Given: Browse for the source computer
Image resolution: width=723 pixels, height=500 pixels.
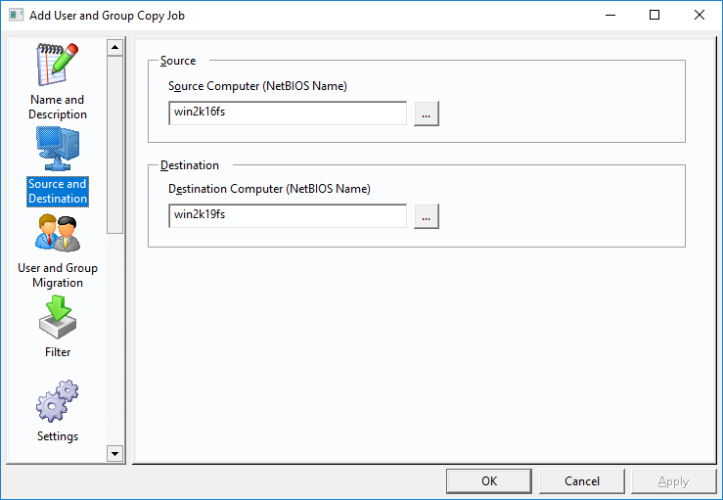Looking at the screenshot, I should 427,114.
